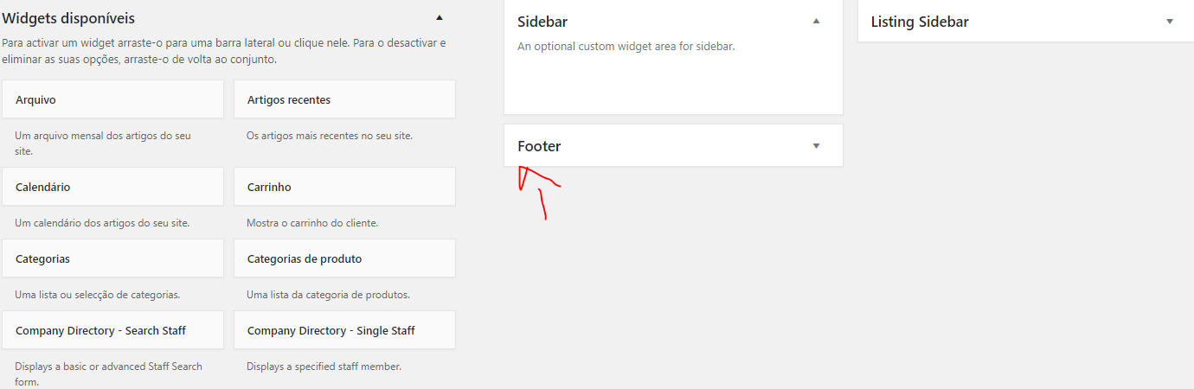Click the Listing Sidebar heading
Screen dimensions: 1194x389
coord(920,22)
